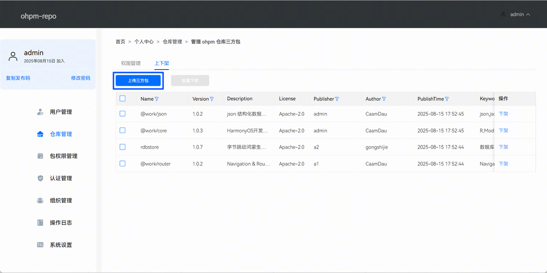Viewport: 547px width, 273px height.
Task: Select the 上下架 tab
Action: tap(162, 63)
